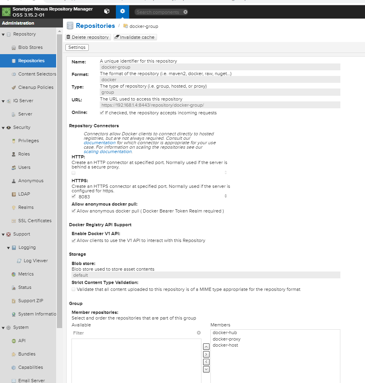
Task: Click the API icon
Action: 14,341
